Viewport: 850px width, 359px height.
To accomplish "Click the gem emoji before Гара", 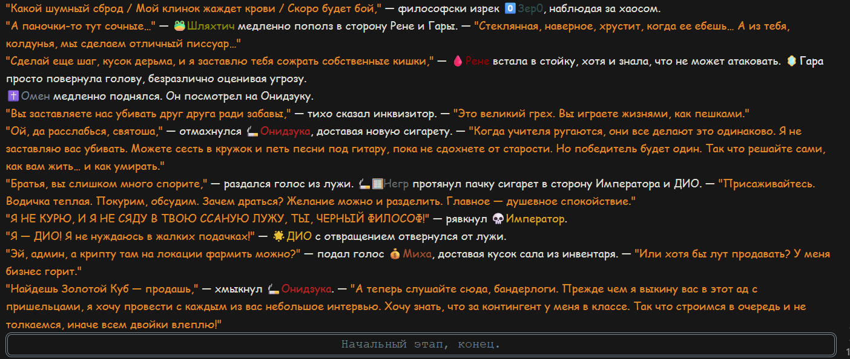I will [x=791, y=62].
